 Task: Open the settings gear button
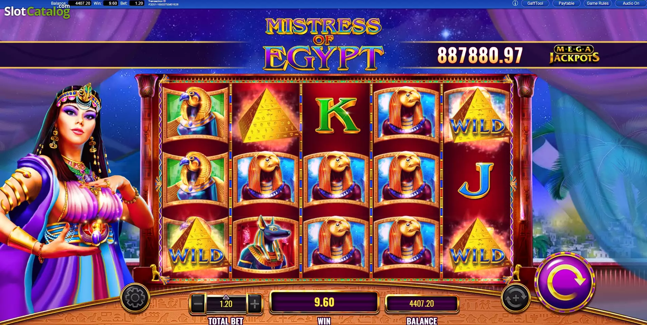coord(135,298)
